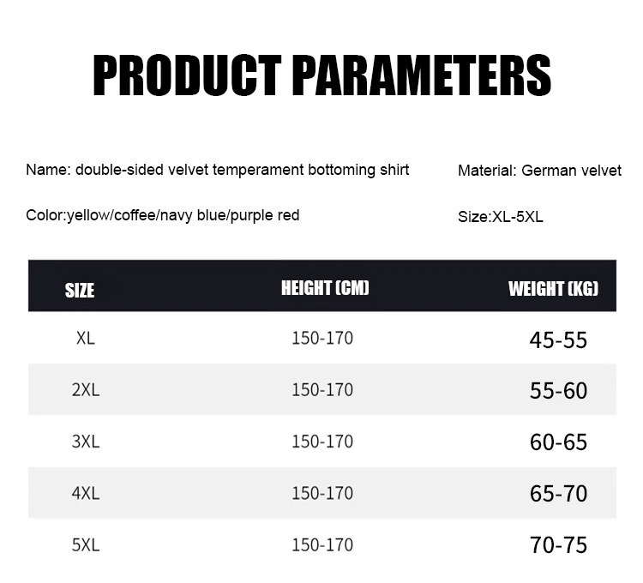The height and width of the screenshot is (583, 643).
Task: Click the PRODUCT PARAMETERS title
Action: pos(321,75)
